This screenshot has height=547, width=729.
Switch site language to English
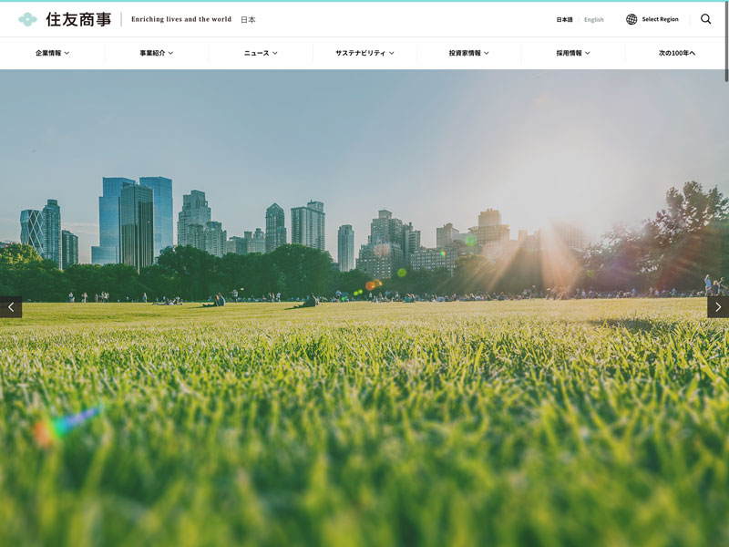point(594,19)
